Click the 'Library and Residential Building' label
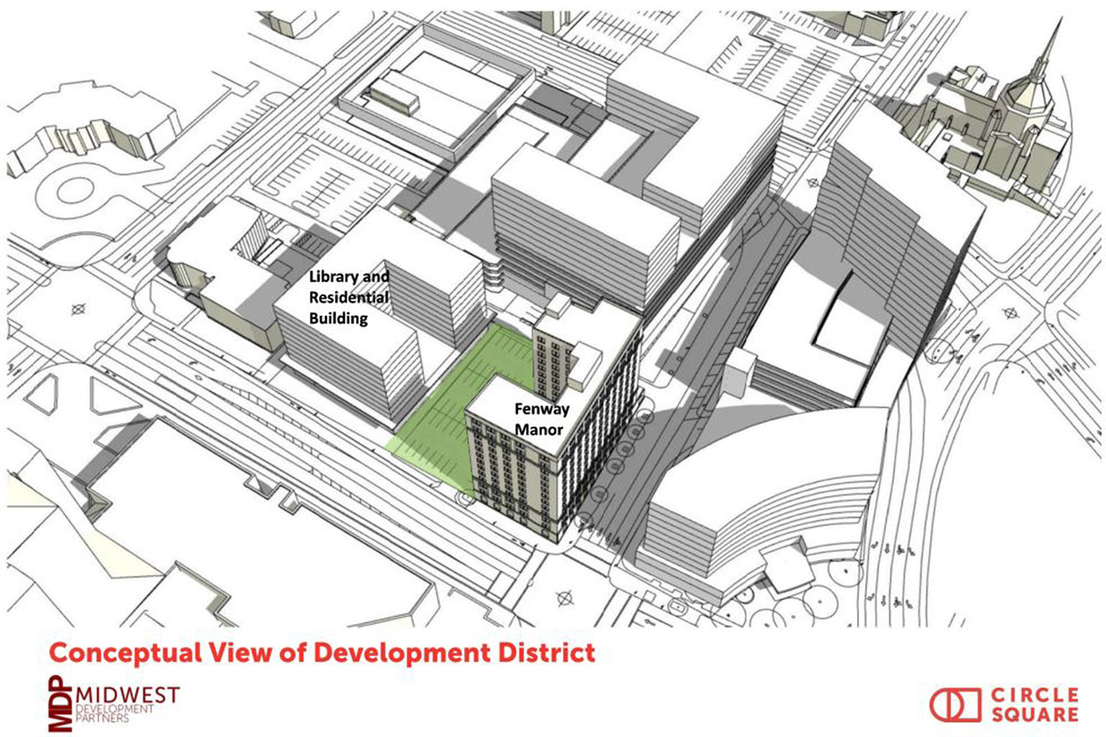The height and width of the screenshot is (737, 1106). (x=349, y=297)
